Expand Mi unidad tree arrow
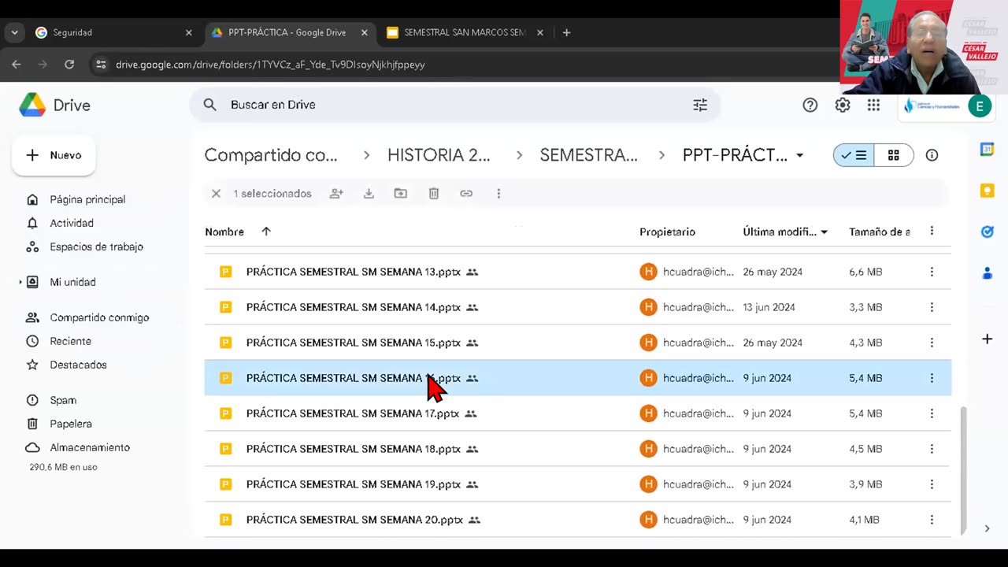 point(20,282)
